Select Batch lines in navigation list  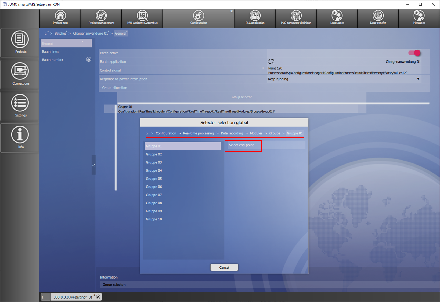[50, 52]
